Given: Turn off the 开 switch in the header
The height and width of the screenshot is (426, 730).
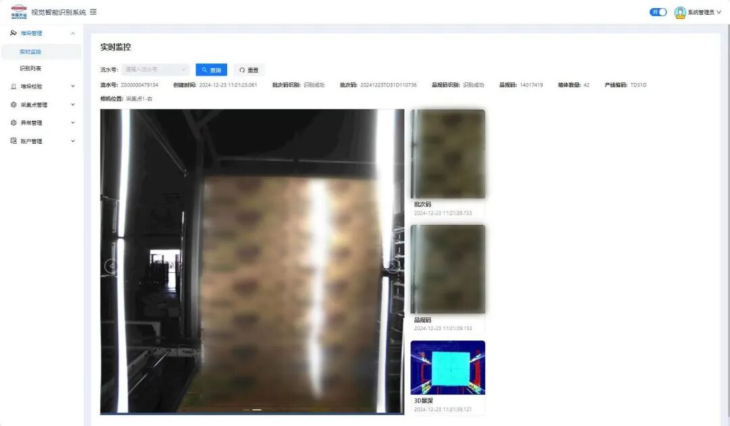Looking at the screenshot, I should point(658,12).
